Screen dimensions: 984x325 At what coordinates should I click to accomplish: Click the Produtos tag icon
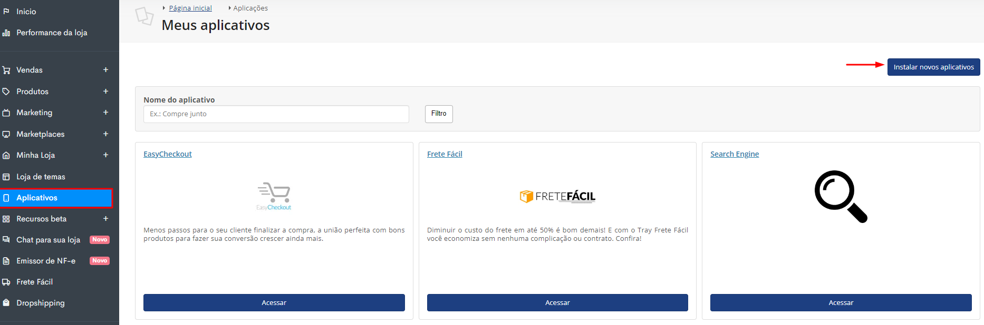(6, 92)
